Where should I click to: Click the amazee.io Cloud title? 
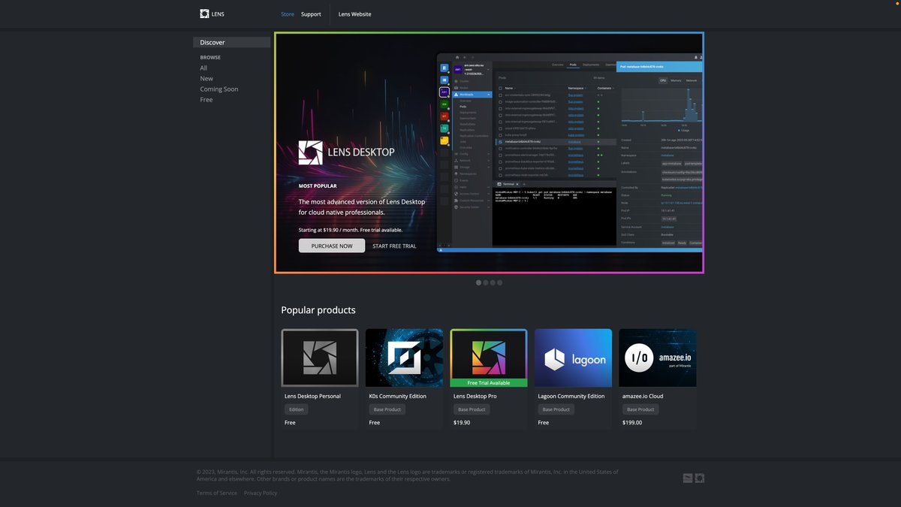(643, 396)
